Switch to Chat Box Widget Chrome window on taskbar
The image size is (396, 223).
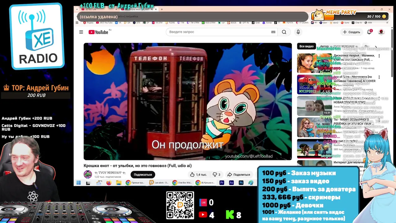click(x=183, y=183)
